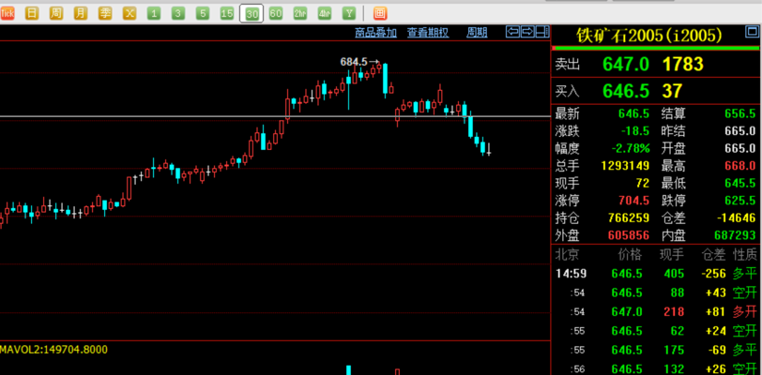Click the yellow X period button

click(x=130, y=13)
